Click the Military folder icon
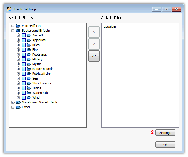 coord(29,59)
